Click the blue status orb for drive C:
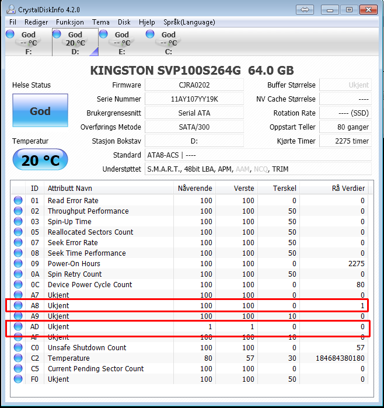 150,34
